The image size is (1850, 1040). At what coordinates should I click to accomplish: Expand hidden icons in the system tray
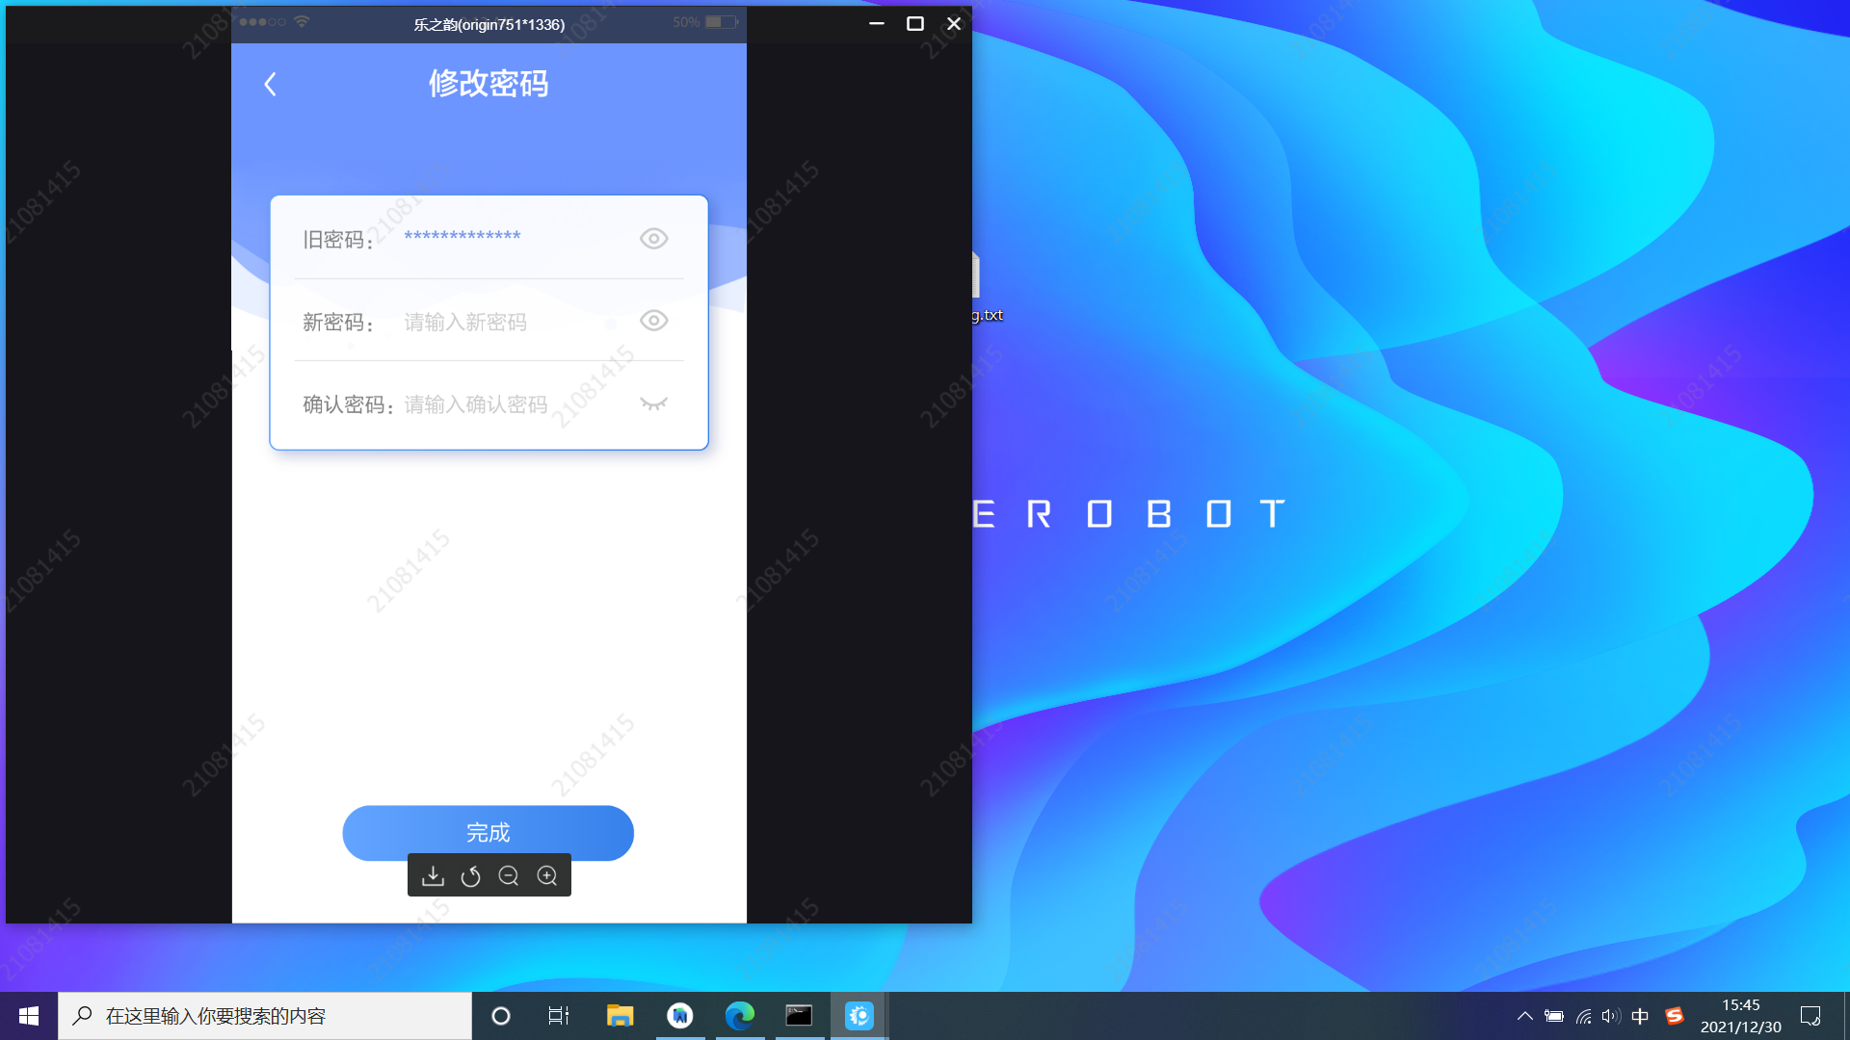click(1525, 1016)
